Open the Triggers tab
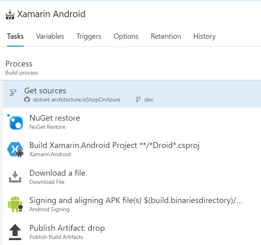This screenshot has height=245, width=261. click(x=88, y=36)
